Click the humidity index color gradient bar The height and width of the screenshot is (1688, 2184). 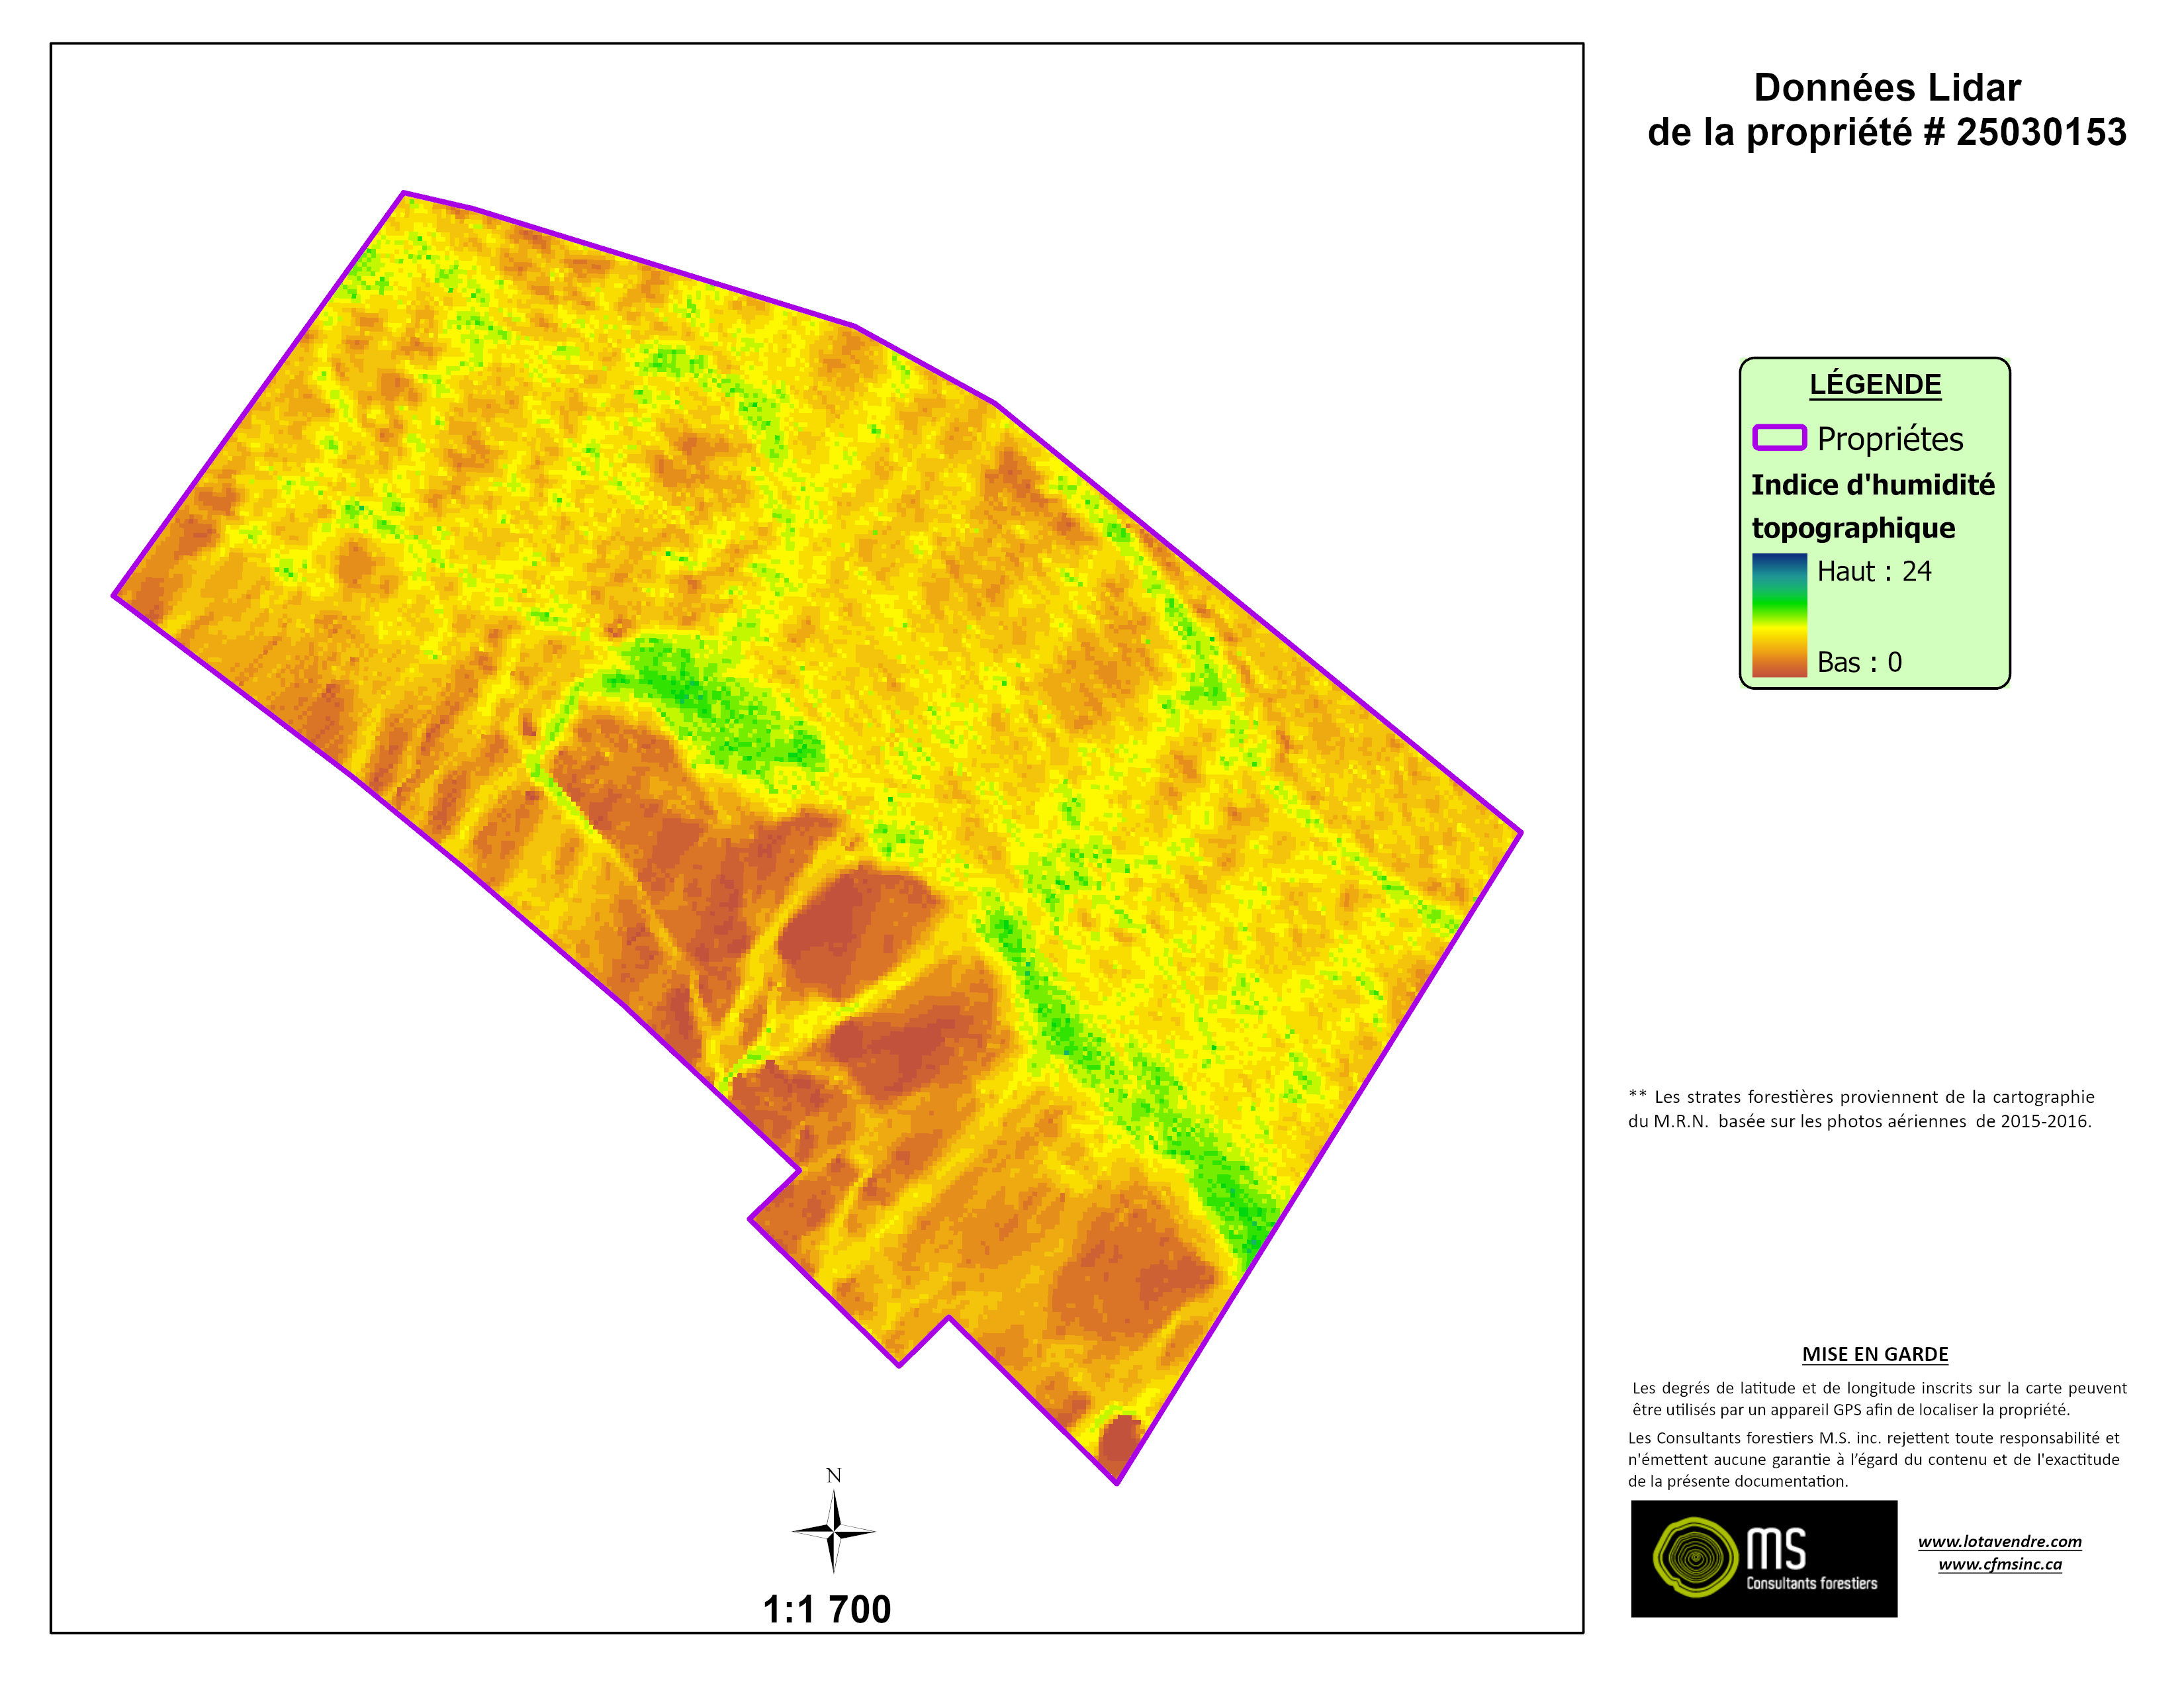click(1779, 615)
